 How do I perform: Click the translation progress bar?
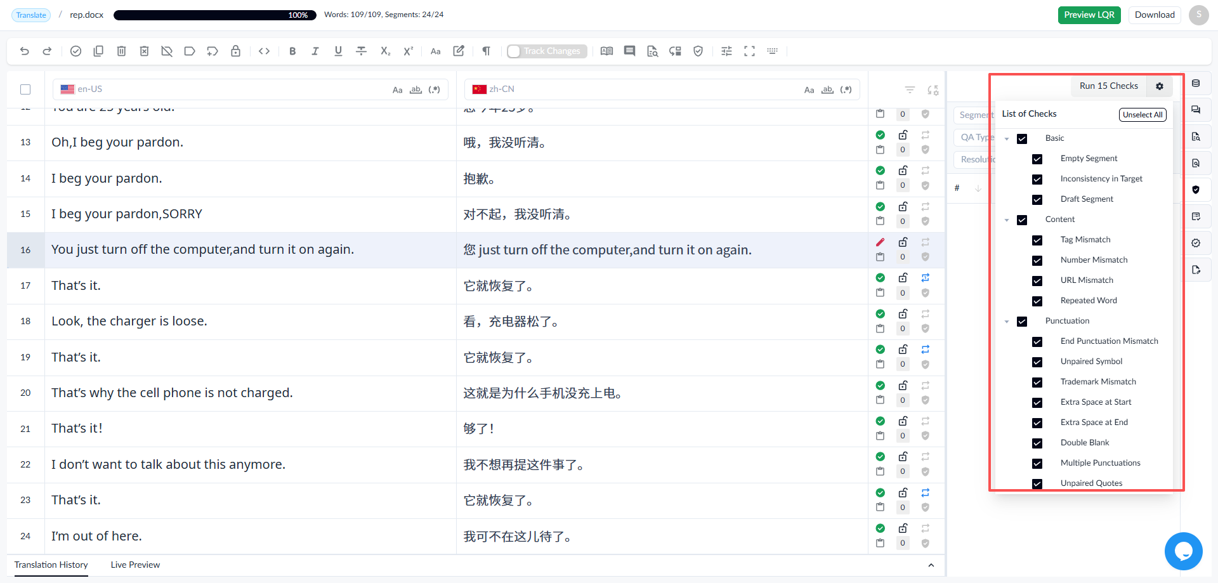215,15
